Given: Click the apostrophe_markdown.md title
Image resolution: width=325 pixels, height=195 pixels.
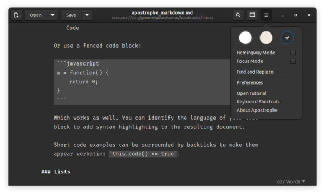Looking at the screenshot, I should click(162, 12).
